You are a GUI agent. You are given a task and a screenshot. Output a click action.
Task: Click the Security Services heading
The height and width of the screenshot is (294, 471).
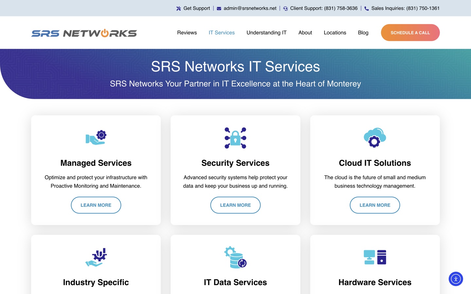pyautogui.click(x=235, y=163)
